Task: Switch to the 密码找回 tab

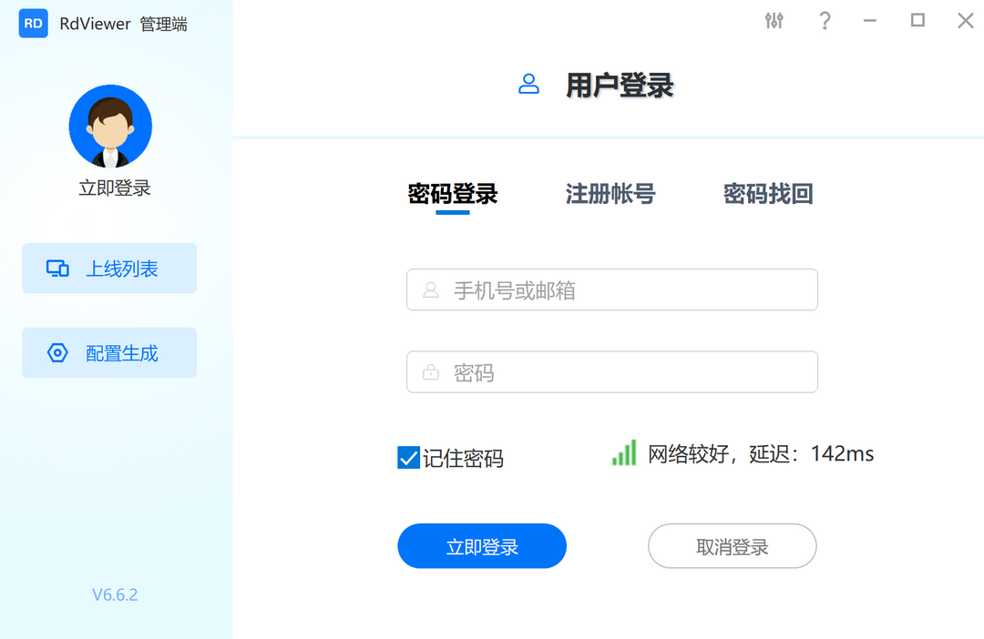Action: (768, 194)
